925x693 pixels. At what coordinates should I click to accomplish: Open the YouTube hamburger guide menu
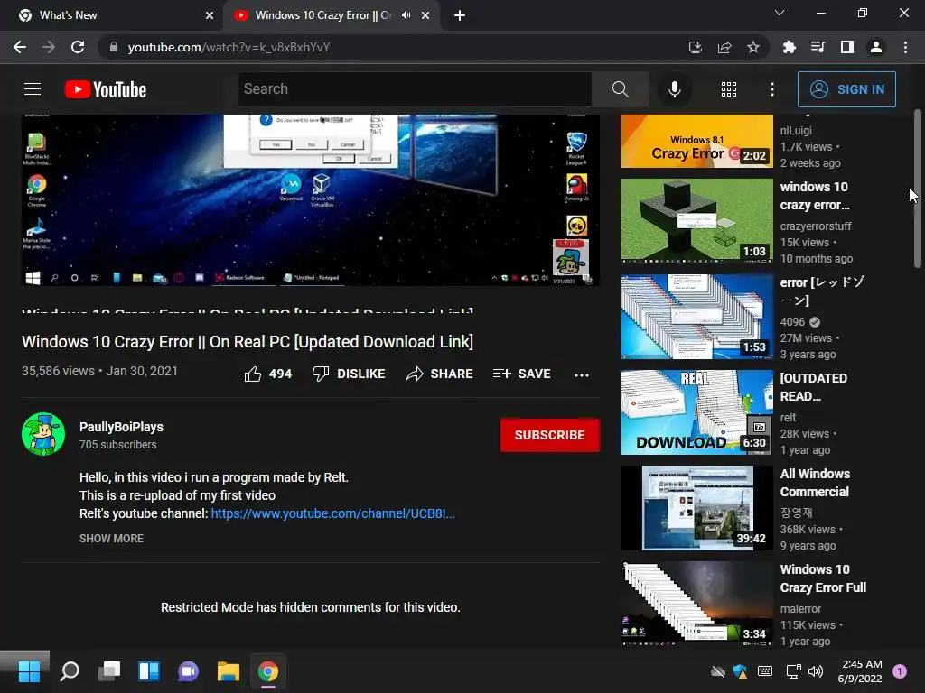click(33, 89)
